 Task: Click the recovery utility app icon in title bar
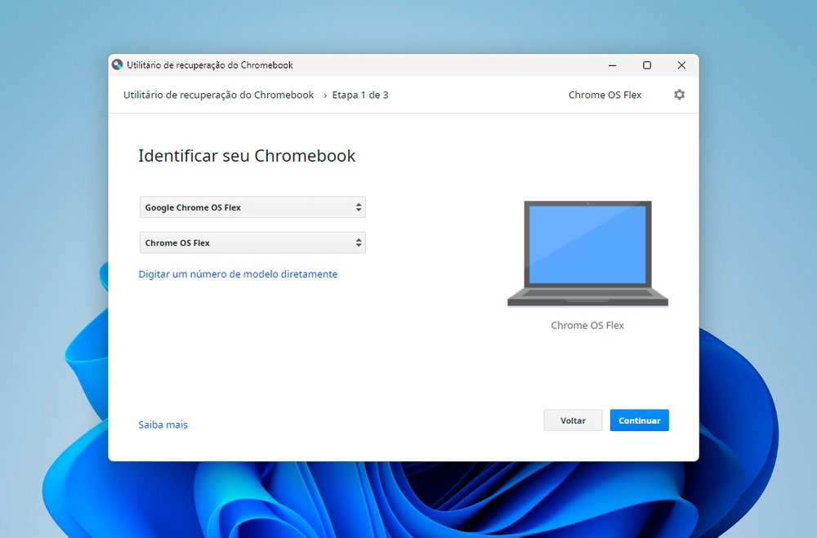118,65
